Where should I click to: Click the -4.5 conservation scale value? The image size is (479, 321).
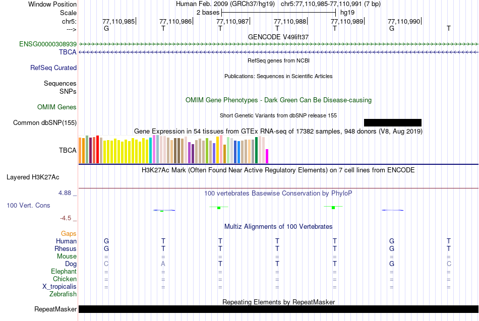(x=66, y=218)
